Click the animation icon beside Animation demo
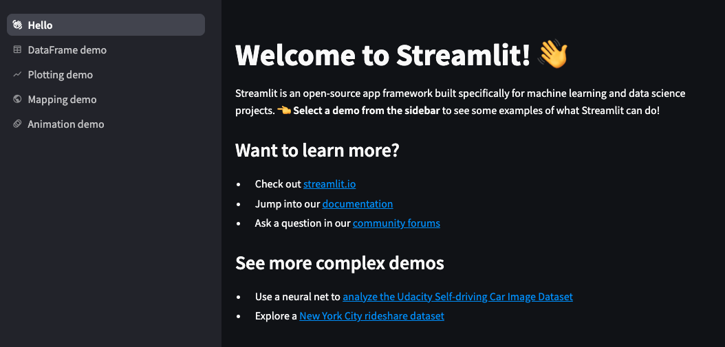 point(18,124)
